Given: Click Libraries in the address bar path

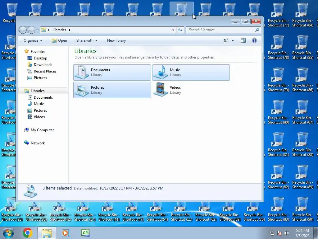Looking at the screenshot, I should pyautogui.click(x=59, y=30).
